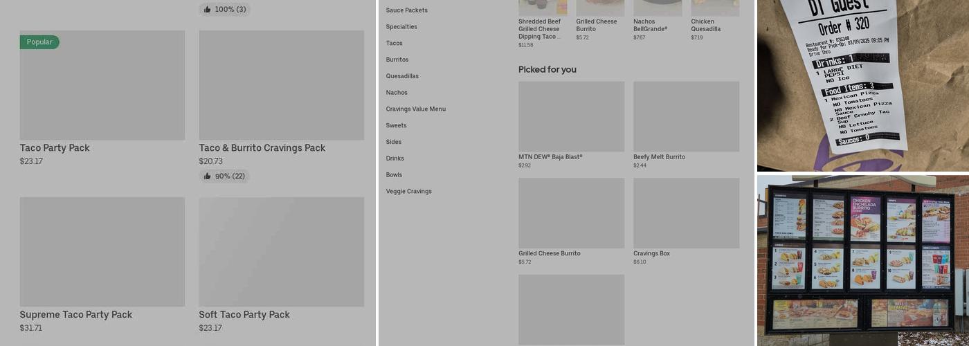
Task: Open the Veggie Cravings category
Action: point(408,192)
